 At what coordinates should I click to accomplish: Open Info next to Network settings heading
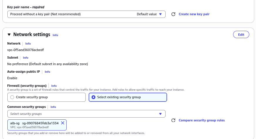55,35
